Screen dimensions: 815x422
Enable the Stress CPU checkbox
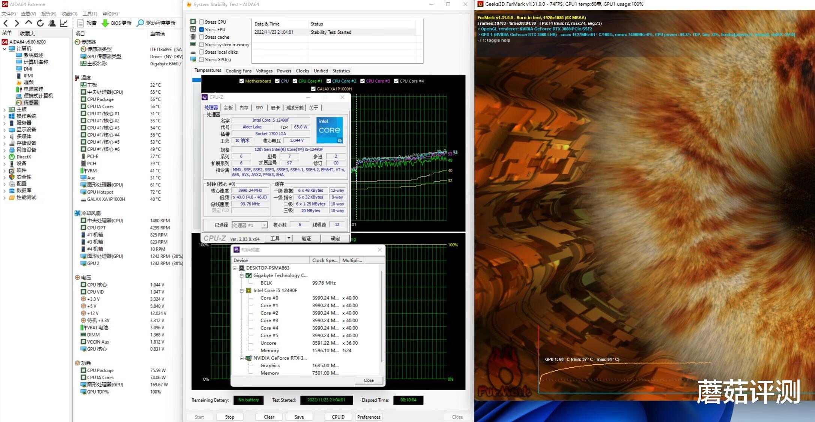202,21
